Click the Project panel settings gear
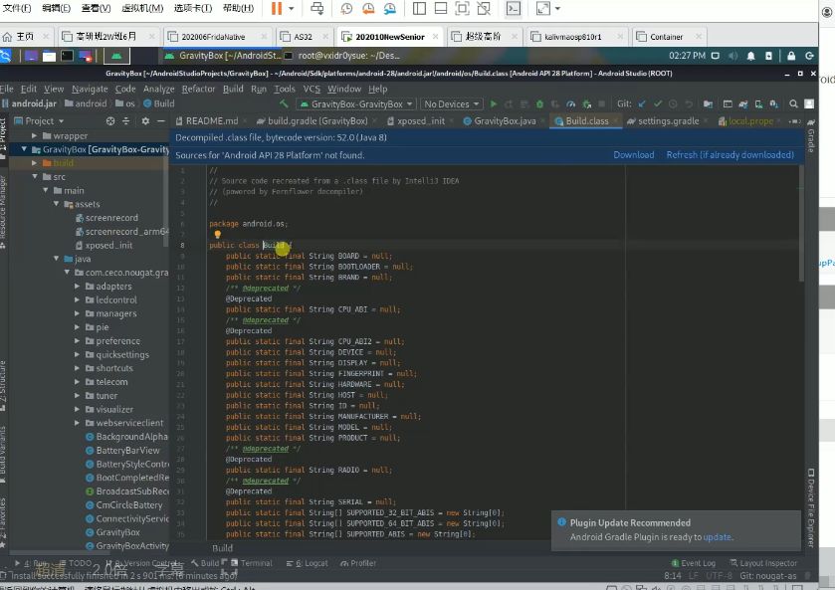 click(x=145, y=120)
